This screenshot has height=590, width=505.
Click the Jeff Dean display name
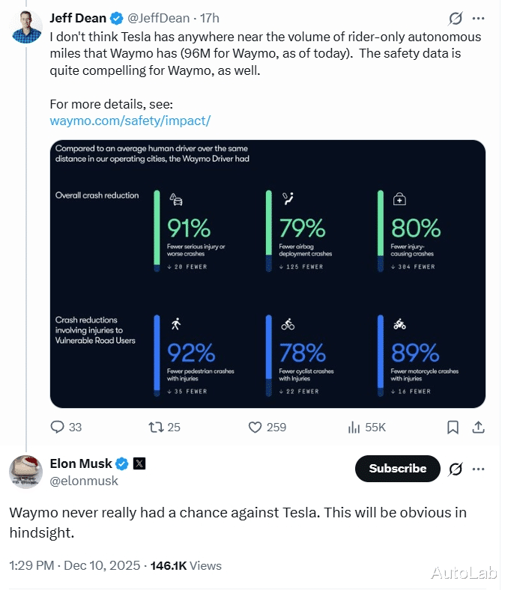click(x=78, y=17)
